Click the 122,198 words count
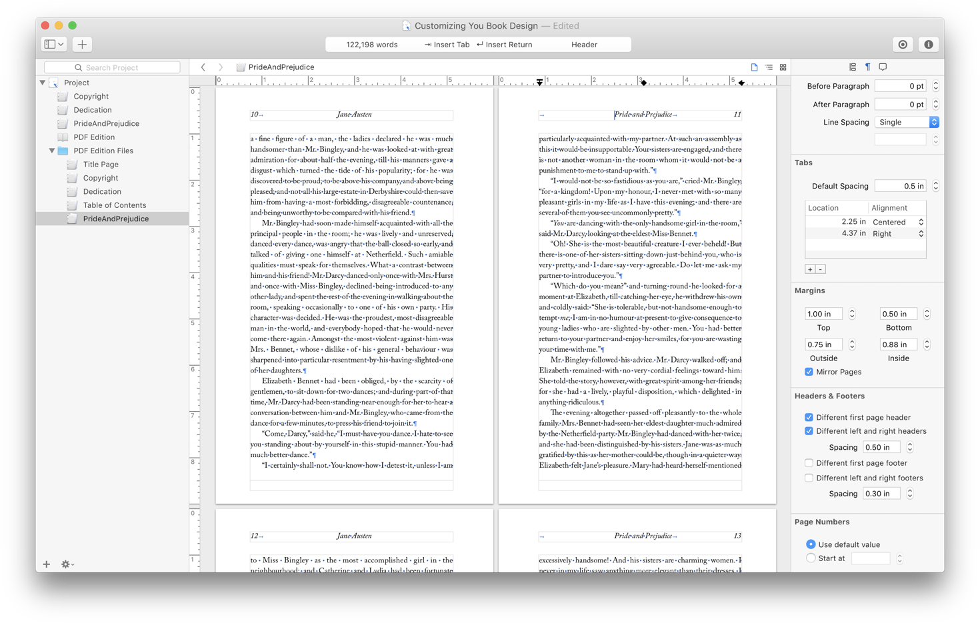This screenshot has width=980, height=623. point(372,45)
